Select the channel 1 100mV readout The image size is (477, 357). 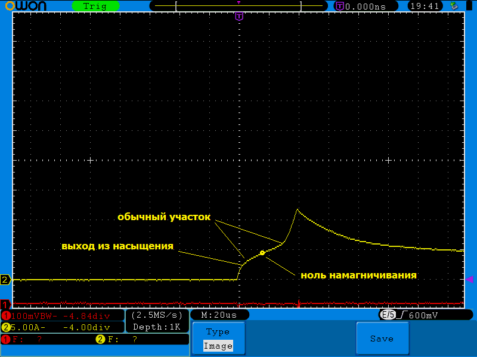62,315
